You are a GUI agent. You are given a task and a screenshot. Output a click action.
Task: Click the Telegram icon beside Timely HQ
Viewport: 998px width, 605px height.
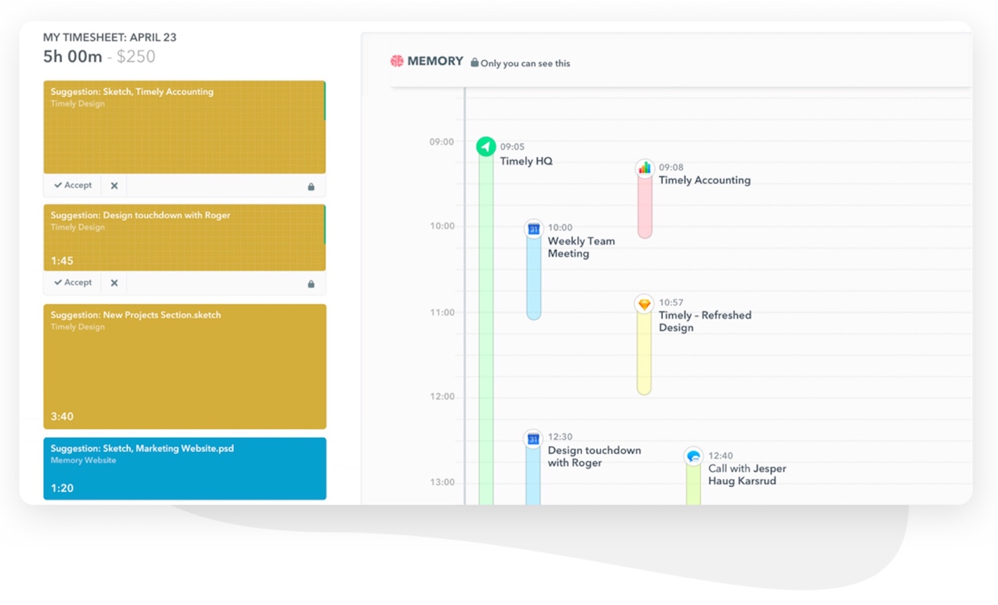click(486, 147)
